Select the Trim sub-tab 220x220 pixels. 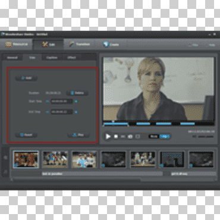32,58
